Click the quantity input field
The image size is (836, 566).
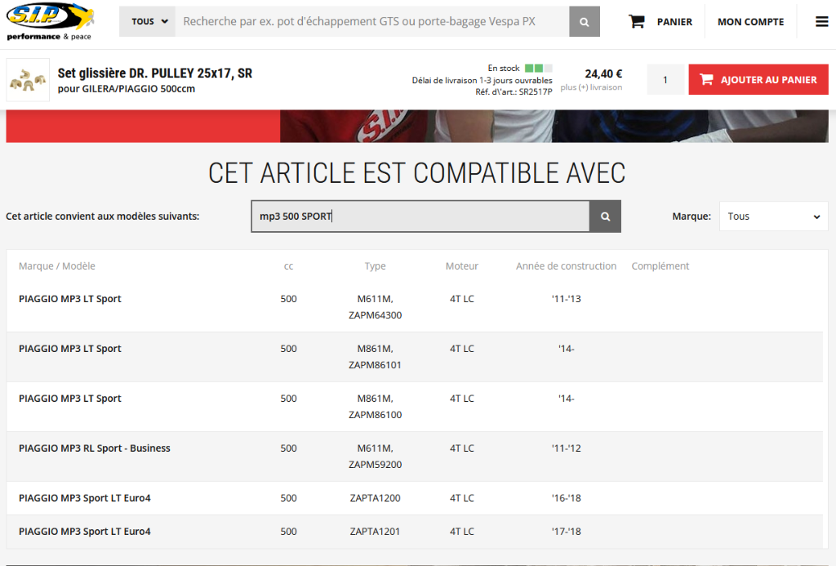click(665, 80)
